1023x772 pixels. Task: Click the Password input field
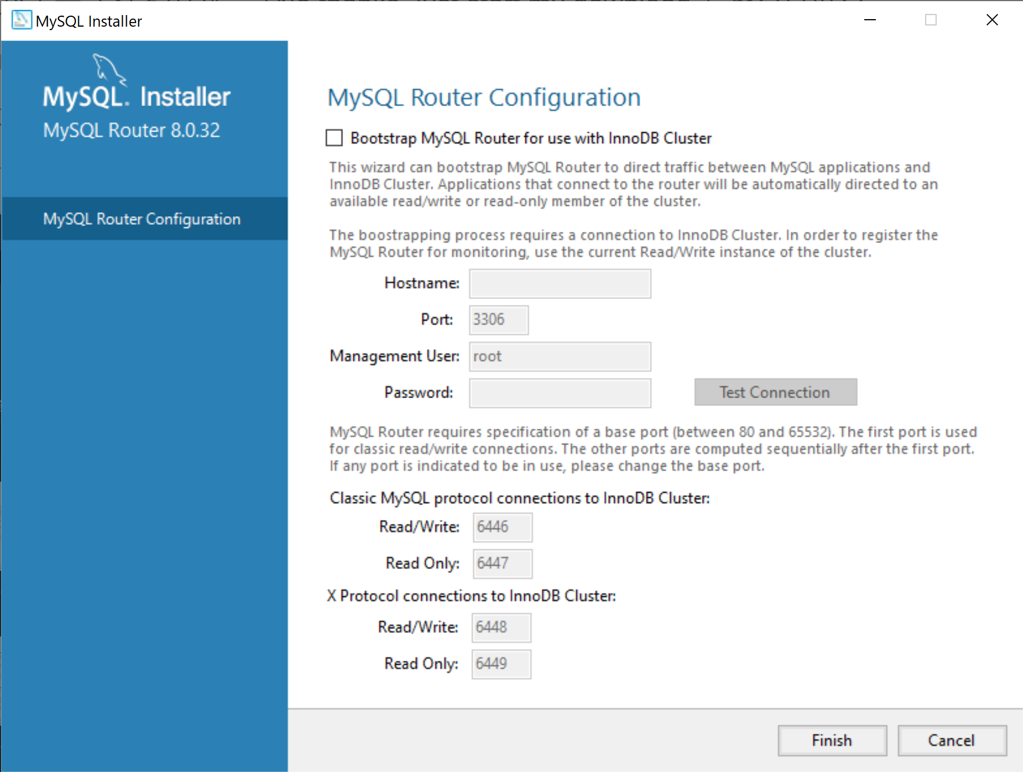558,392
